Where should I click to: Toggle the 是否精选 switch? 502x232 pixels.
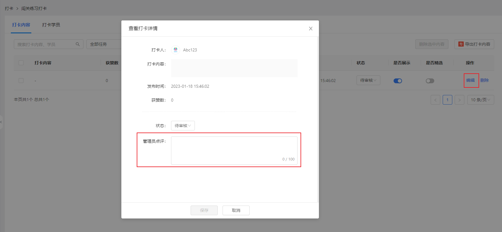pos(430,81)
